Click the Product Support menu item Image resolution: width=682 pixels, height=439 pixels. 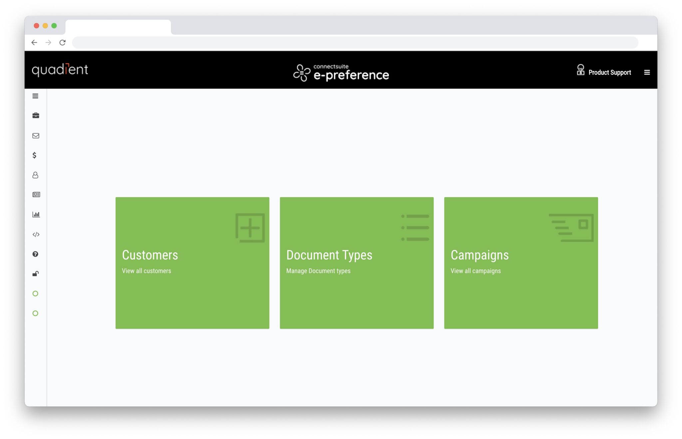pyautogui.click(x=609, y=72)
